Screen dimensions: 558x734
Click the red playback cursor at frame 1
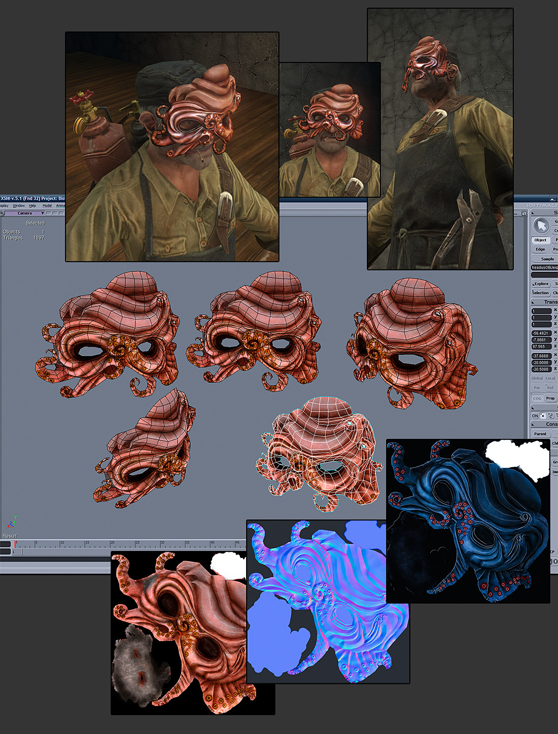[15, 544]
